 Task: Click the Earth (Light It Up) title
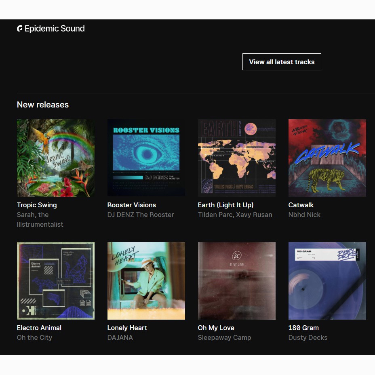pos(225,205)
